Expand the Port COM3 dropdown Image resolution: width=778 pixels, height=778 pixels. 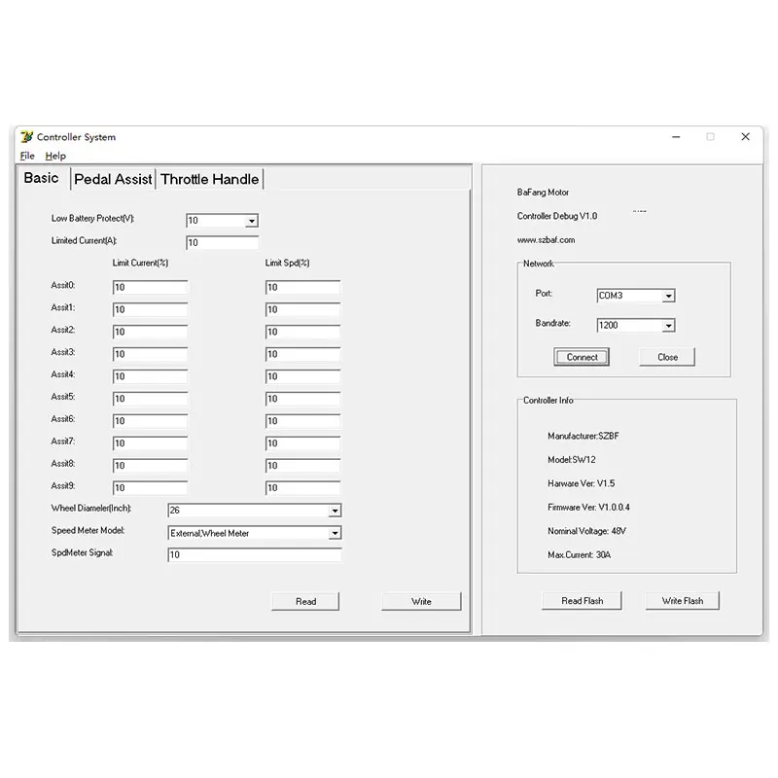pos(669,297)
